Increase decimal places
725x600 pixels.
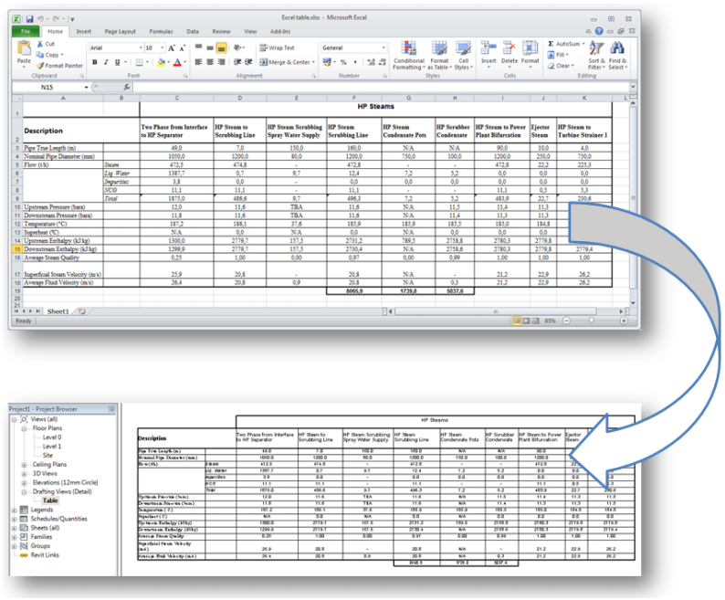(371, 62)
